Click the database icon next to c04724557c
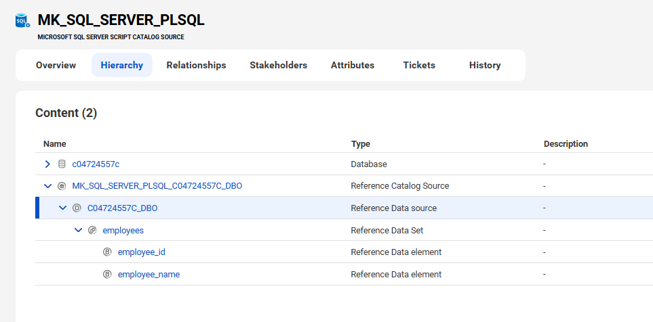 62,164
